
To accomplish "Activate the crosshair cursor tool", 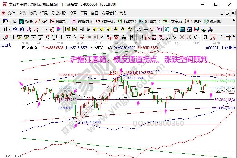I will (x=146, y=29).
